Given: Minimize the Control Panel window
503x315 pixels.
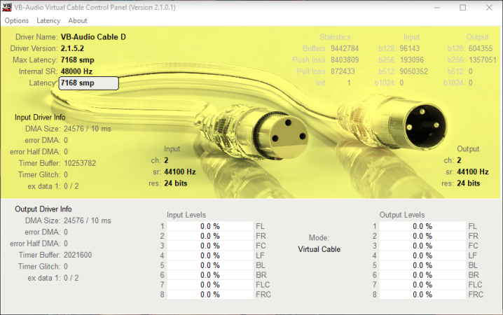Looking at the screenshot, I should pos(430,8).
